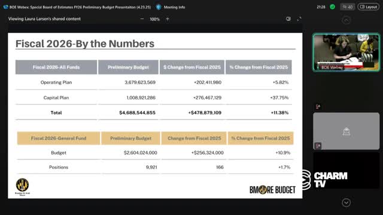This screenshot has height=215, width=383.
Task: Click the gold 'Change from Fiscal 2025' header
Action: coord(194,138)
